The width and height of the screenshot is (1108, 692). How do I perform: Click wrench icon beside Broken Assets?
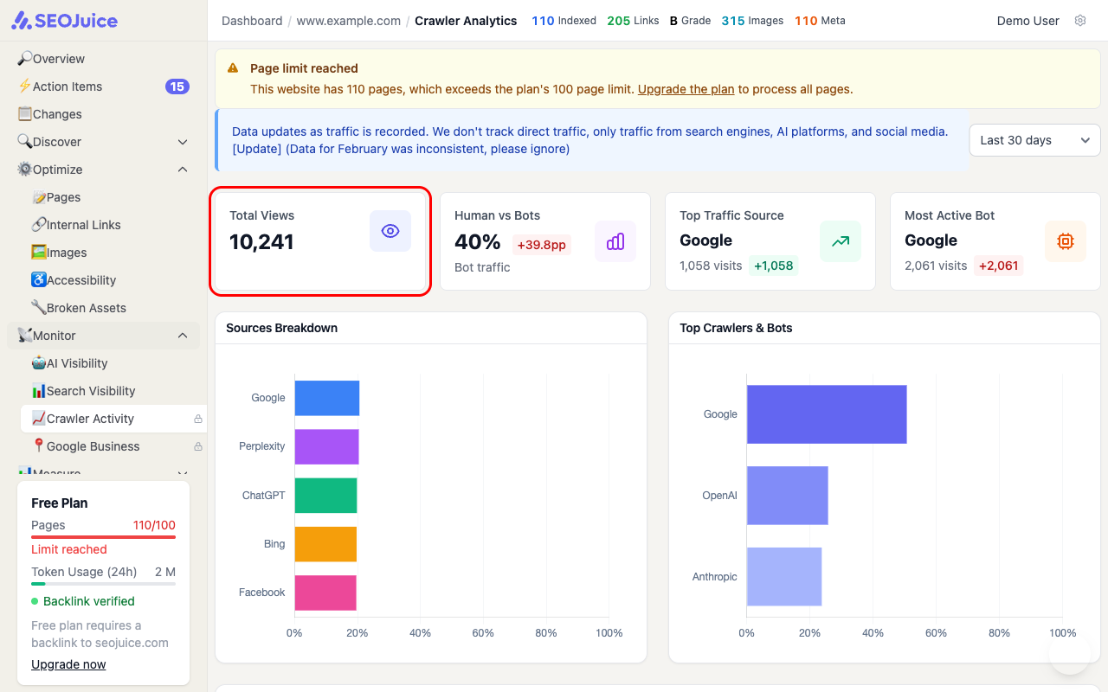pos(39,308)
